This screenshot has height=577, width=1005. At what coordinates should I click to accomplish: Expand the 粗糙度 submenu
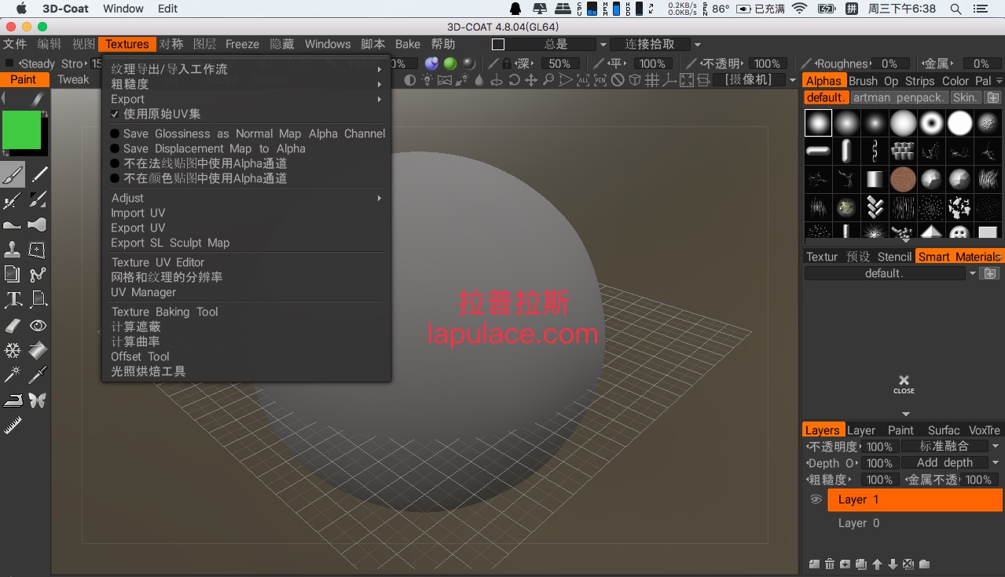point(247,84)
